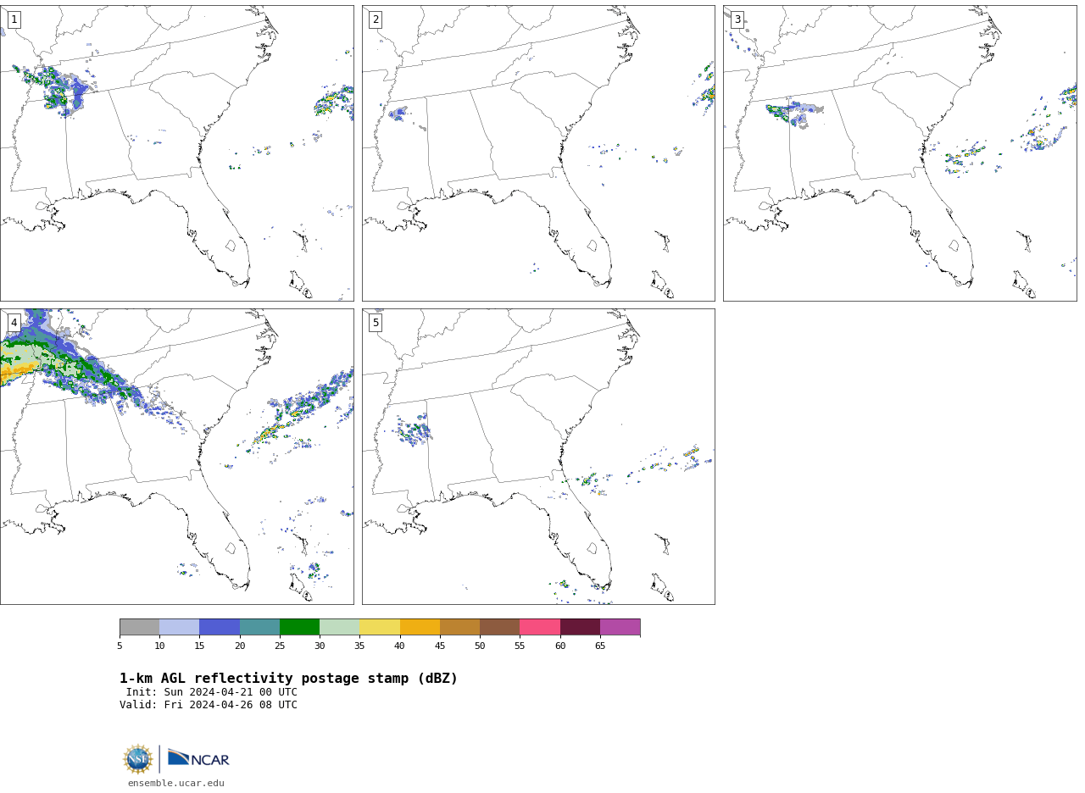1085x793 pixels.
Task: Open ensemble member 5 reflectivity map
Action: click(x=538, y=457)
